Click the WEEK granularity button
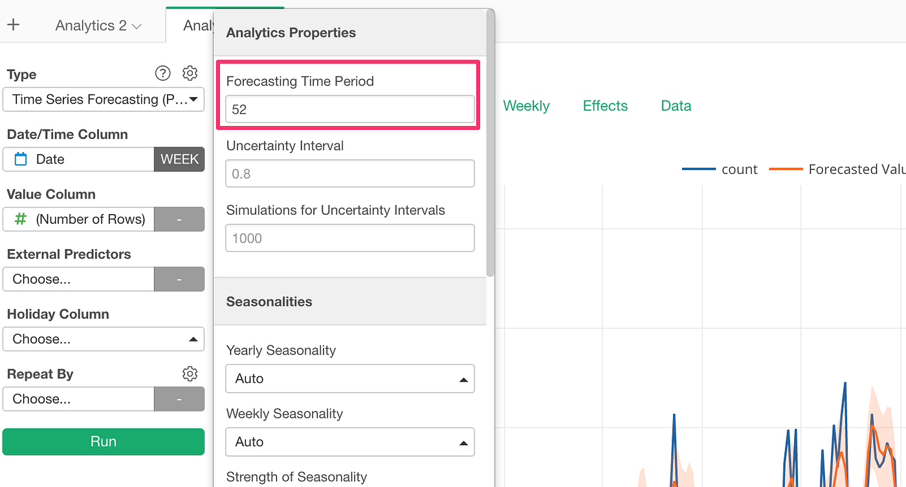Screen dimensions: 906x487 179,159
